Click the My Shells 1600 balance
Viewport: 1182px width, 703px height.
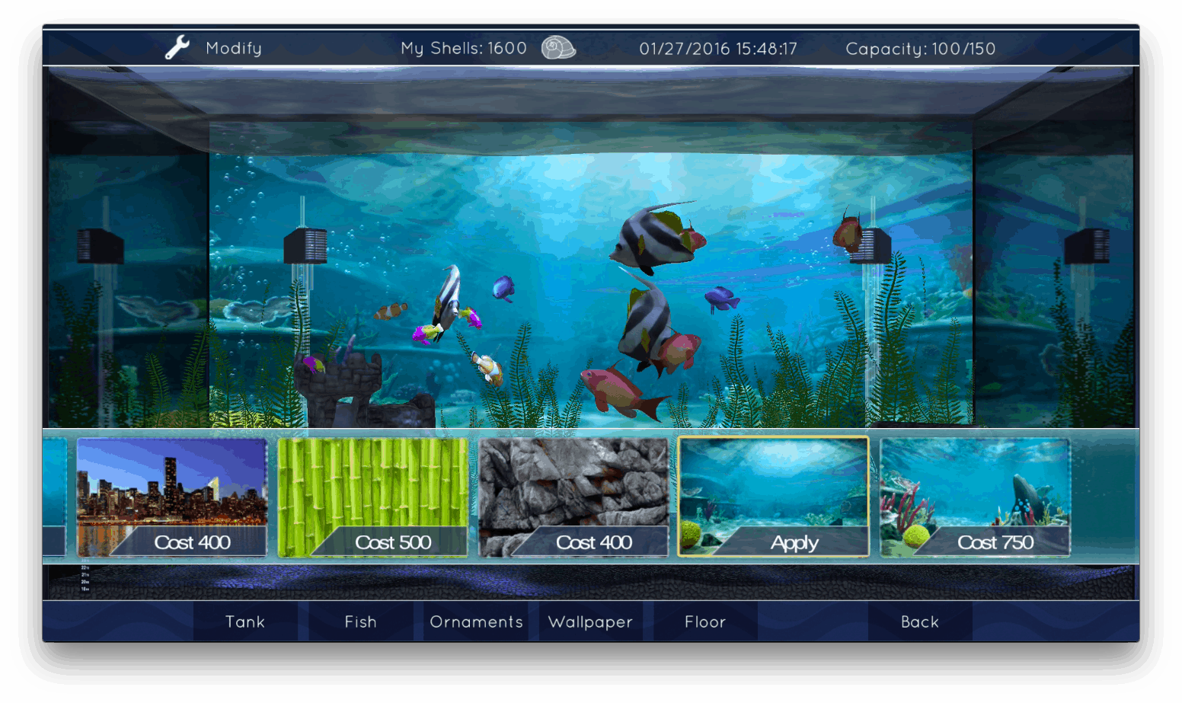click(463, 48)
